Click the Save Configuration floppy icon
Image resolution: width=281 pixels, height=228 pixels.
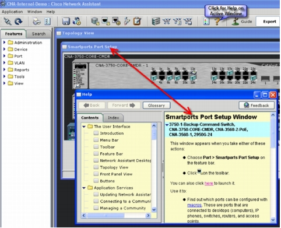[66, 22]
